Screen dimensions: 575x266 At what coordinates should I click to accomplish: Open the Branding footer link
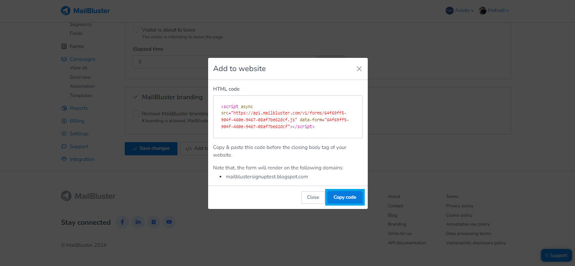[x=397, y=224]
